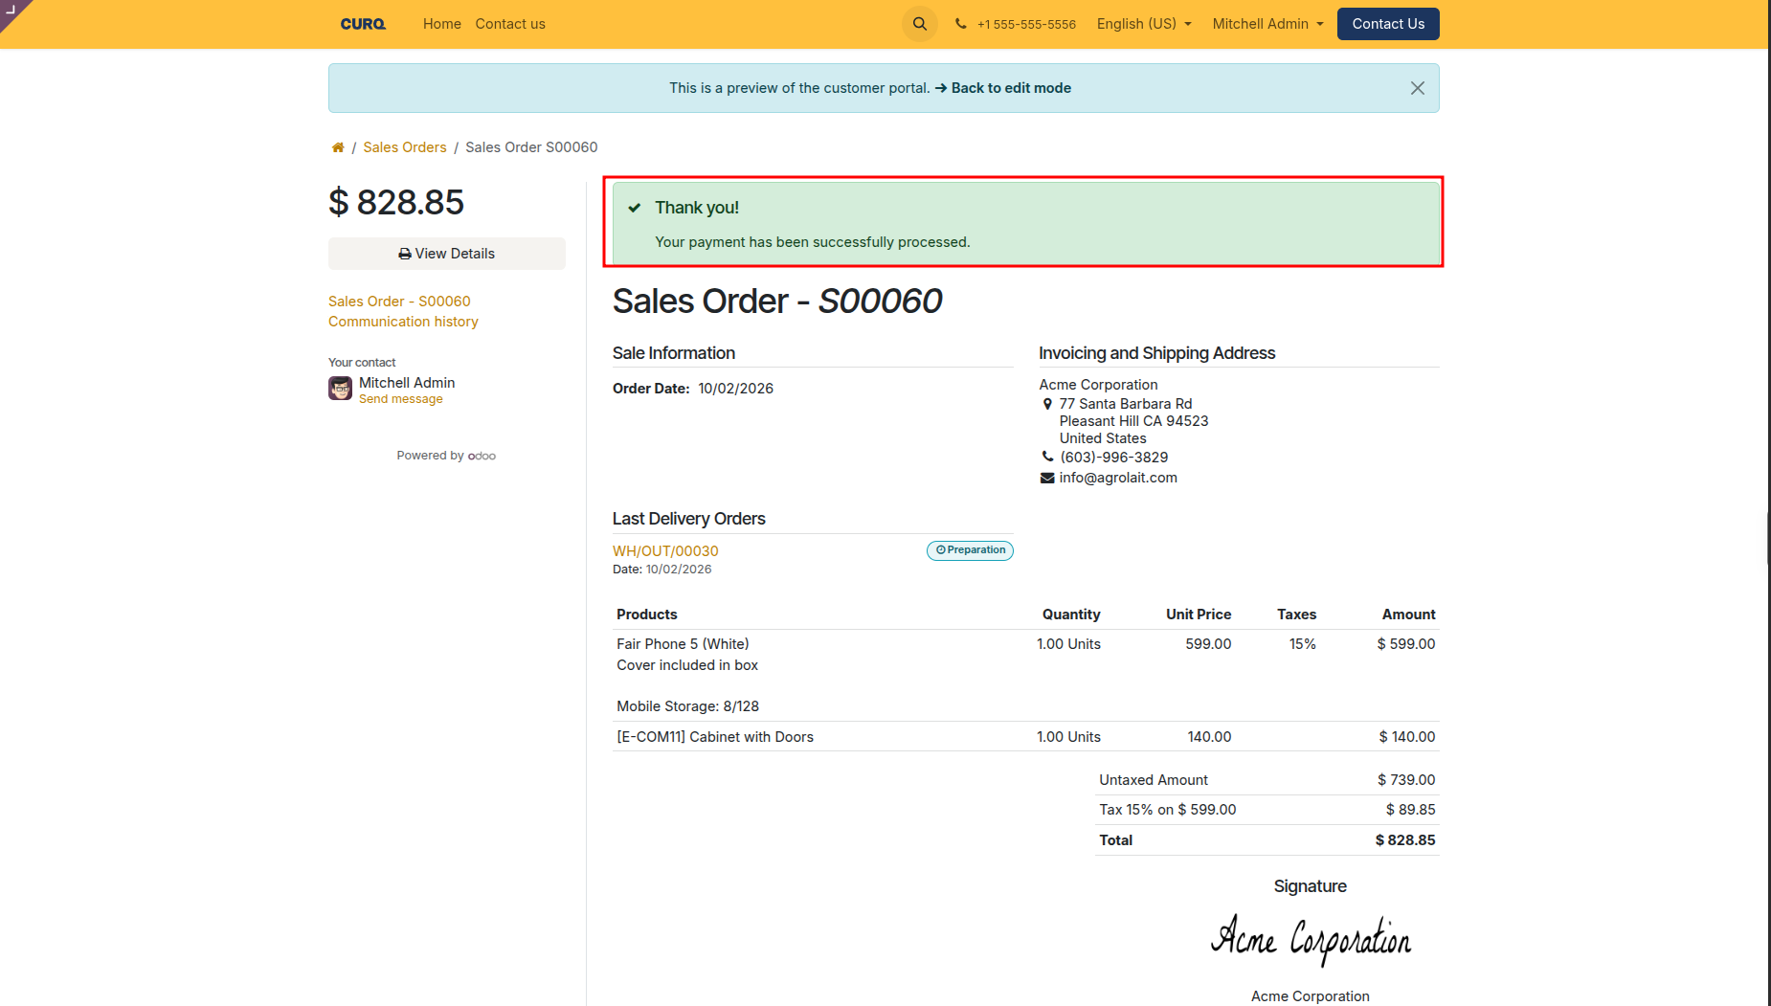The image size is (1771, 1006).
Task: Click the phone number +1 555-555-5556
Action: tap(1026, 24)
